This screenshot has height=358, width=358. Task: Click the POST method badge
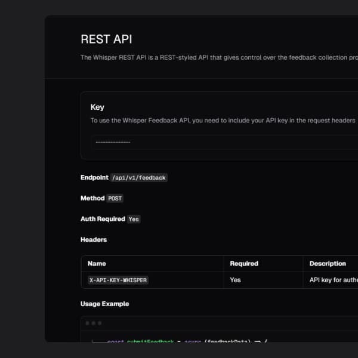[115, 198]
